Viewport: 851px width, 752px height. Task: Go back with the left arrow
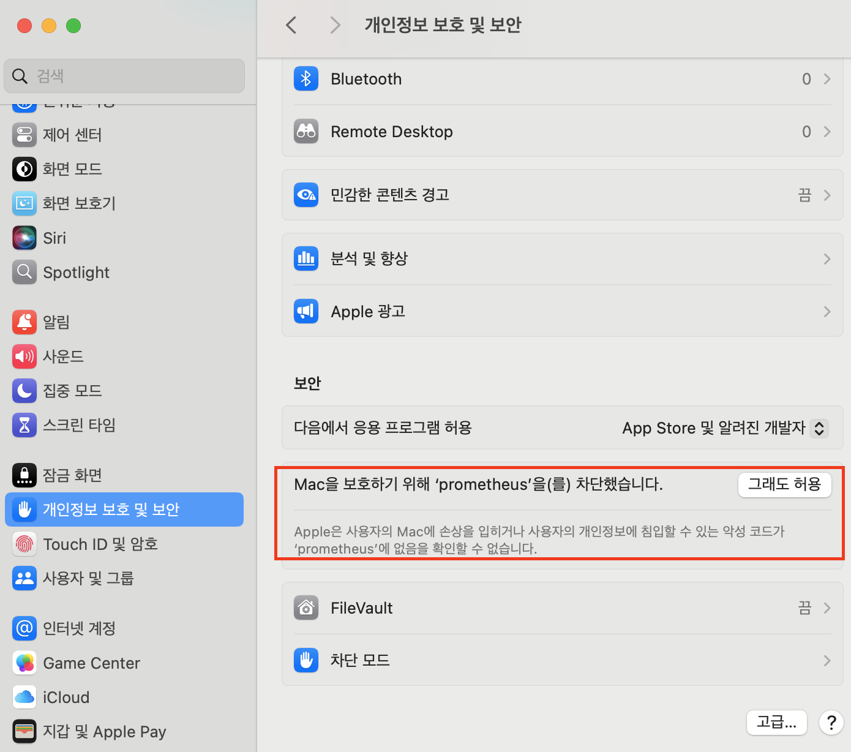pos(291,25)
